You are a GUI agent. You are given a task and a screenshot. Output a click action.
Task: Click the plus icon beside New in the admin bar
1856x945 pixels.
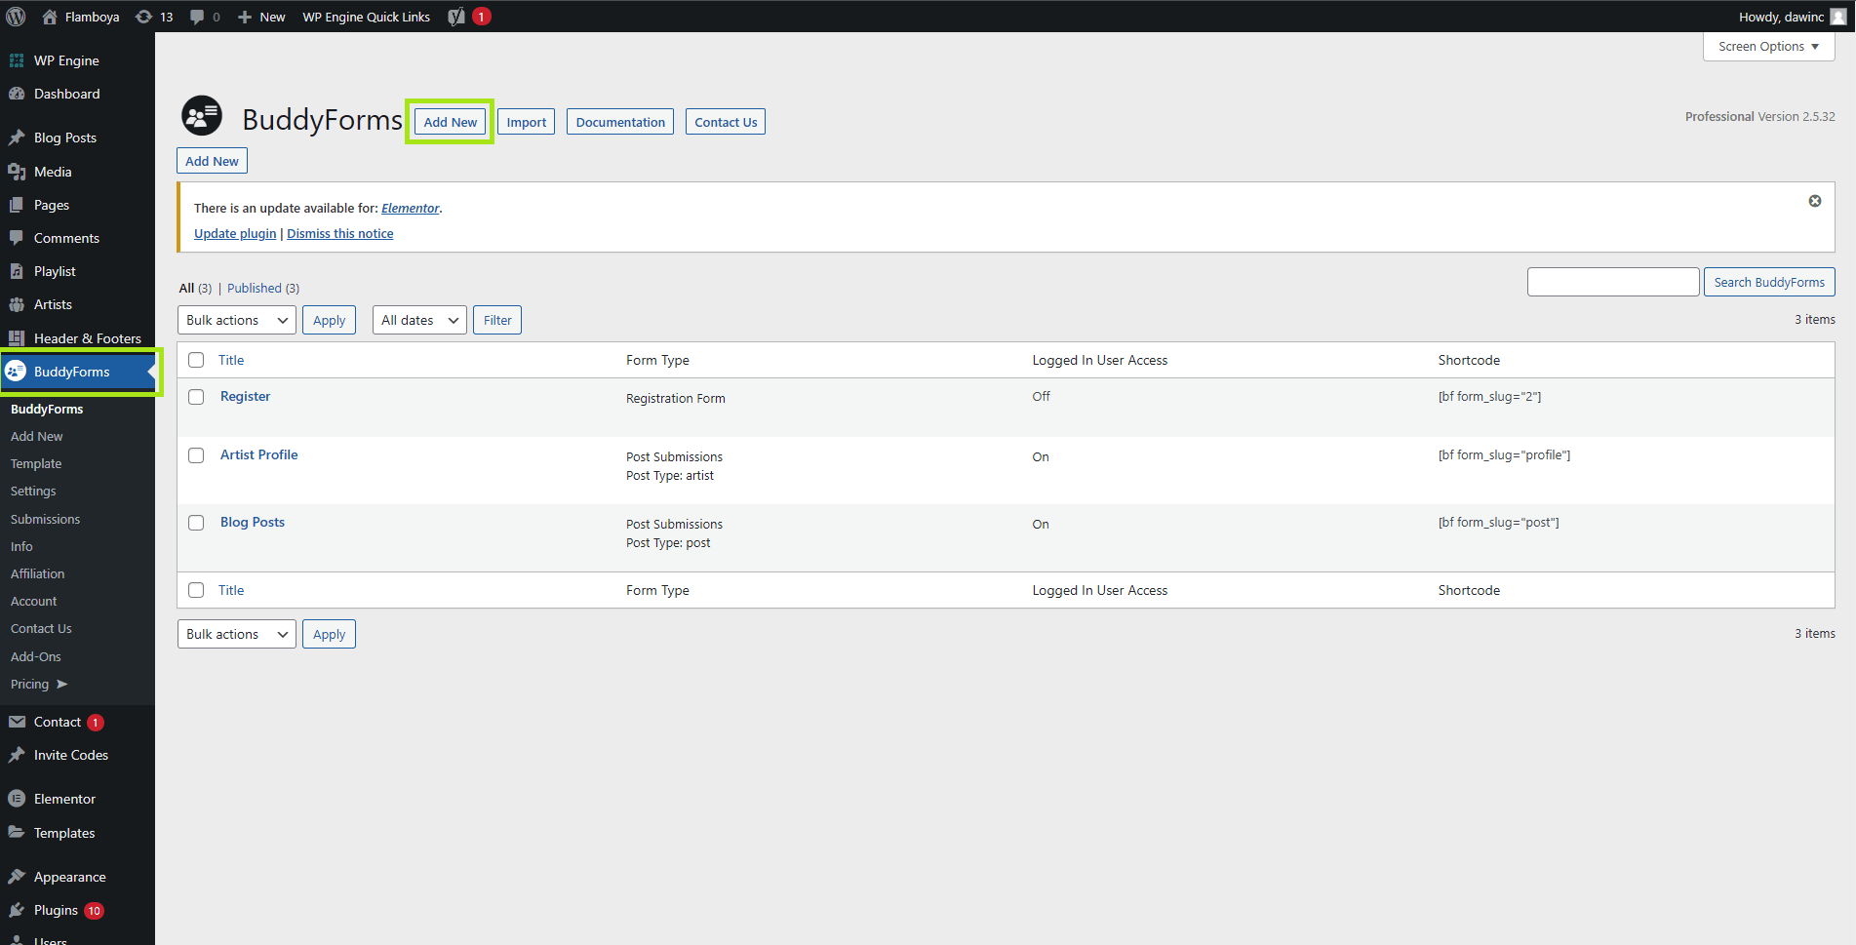[245, 17]
